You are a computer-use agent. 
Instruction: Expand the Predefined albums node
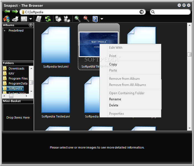[x=5, y=31]
